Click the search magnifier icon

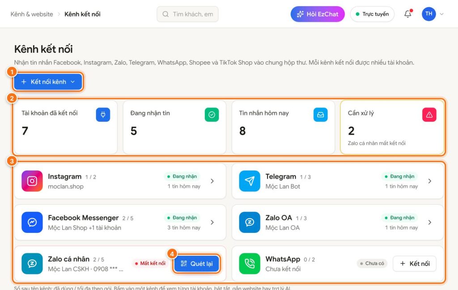click(x=165, y=14)
